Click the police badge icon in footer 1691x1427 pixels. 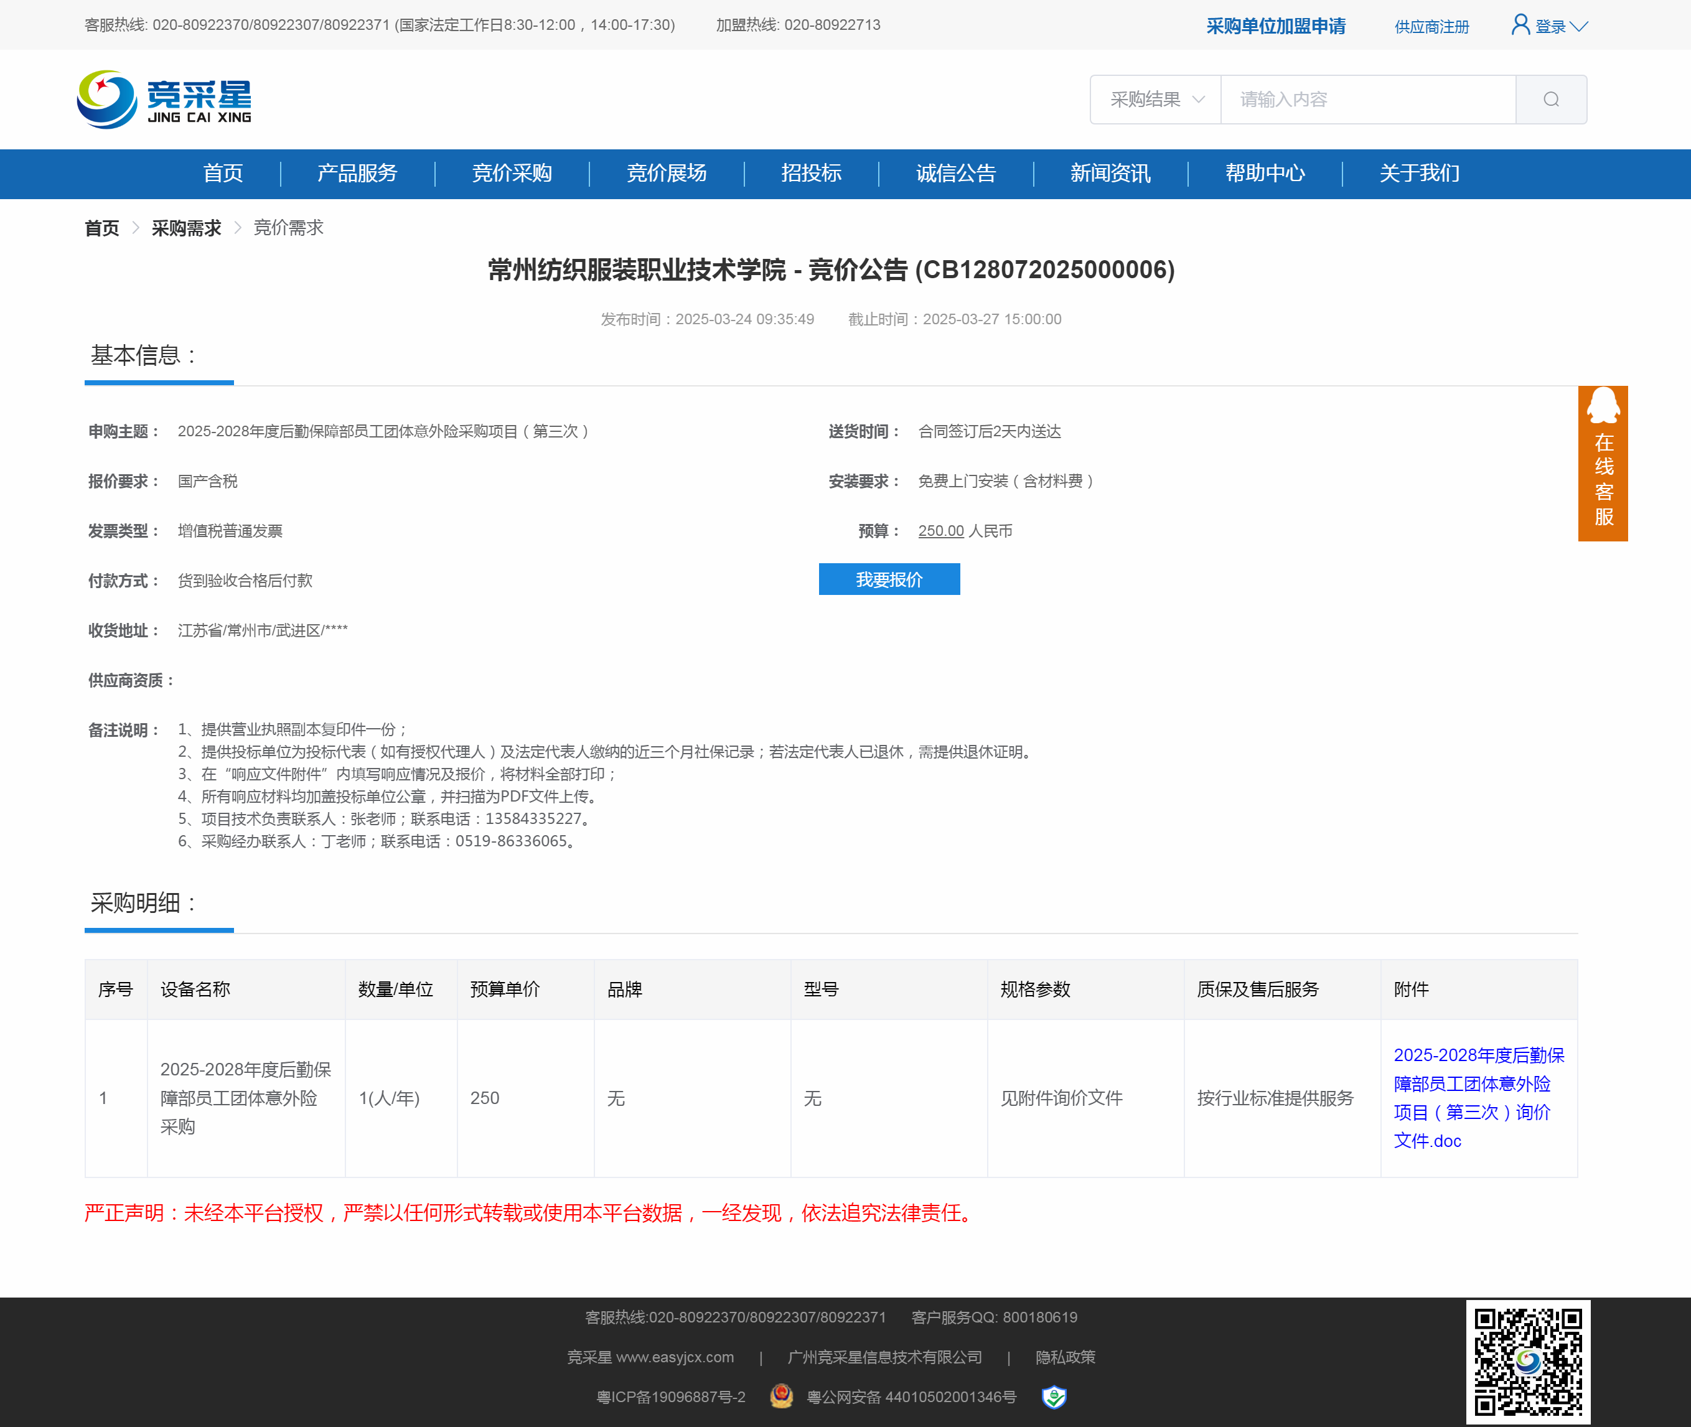[780, 1395]
